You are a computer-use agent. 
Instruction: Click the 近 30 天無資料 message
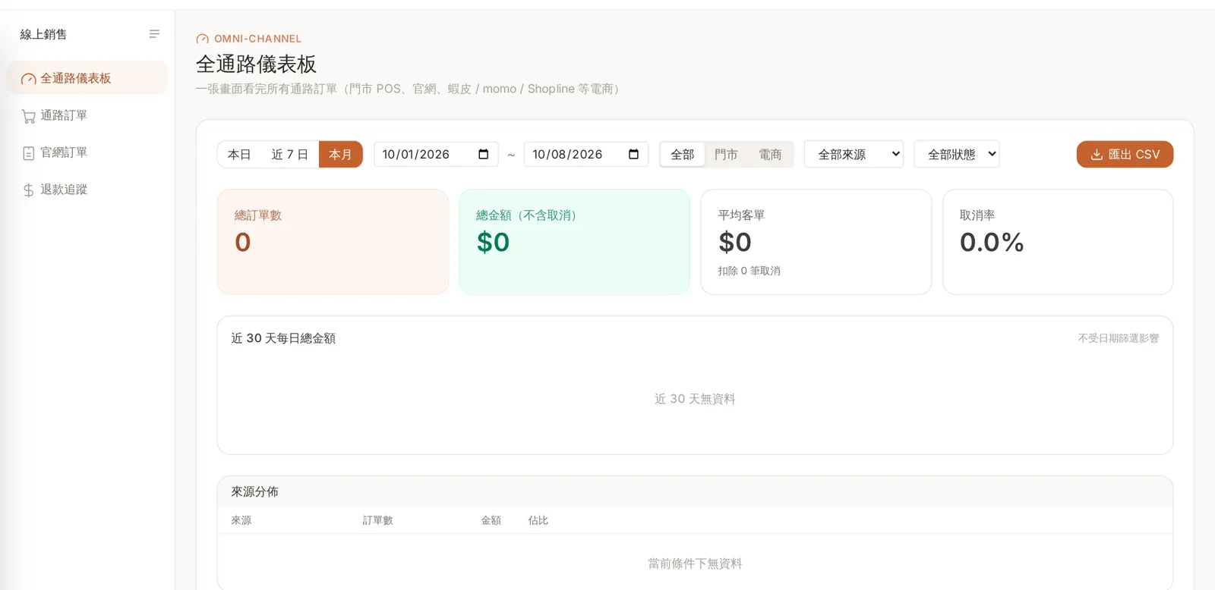[x=695, y=399]
